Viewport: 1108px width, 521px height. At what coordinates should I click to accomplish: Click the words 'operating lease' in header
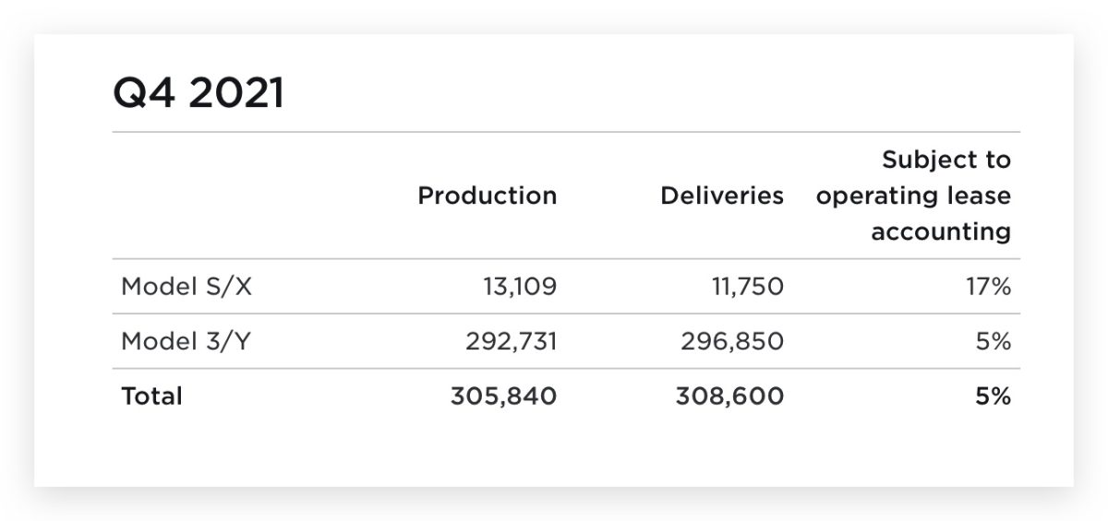913,195
